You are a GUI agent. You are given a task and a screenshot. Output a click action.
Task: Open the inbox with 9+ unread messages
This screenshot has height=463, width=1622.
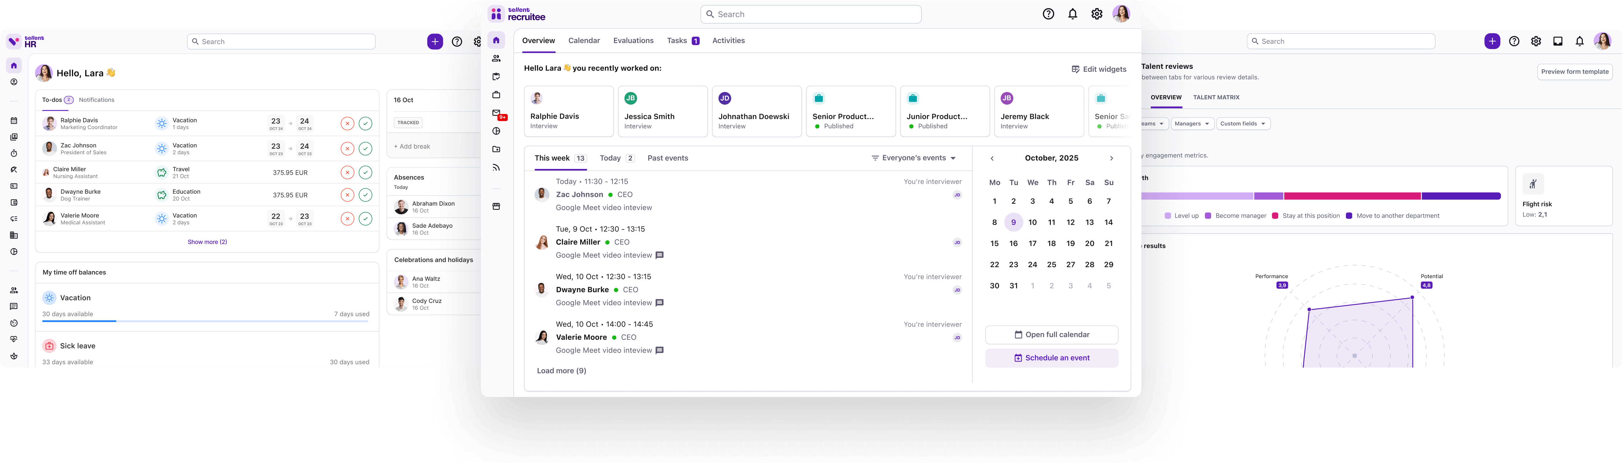pyautogui.click(x=496, y=113)
